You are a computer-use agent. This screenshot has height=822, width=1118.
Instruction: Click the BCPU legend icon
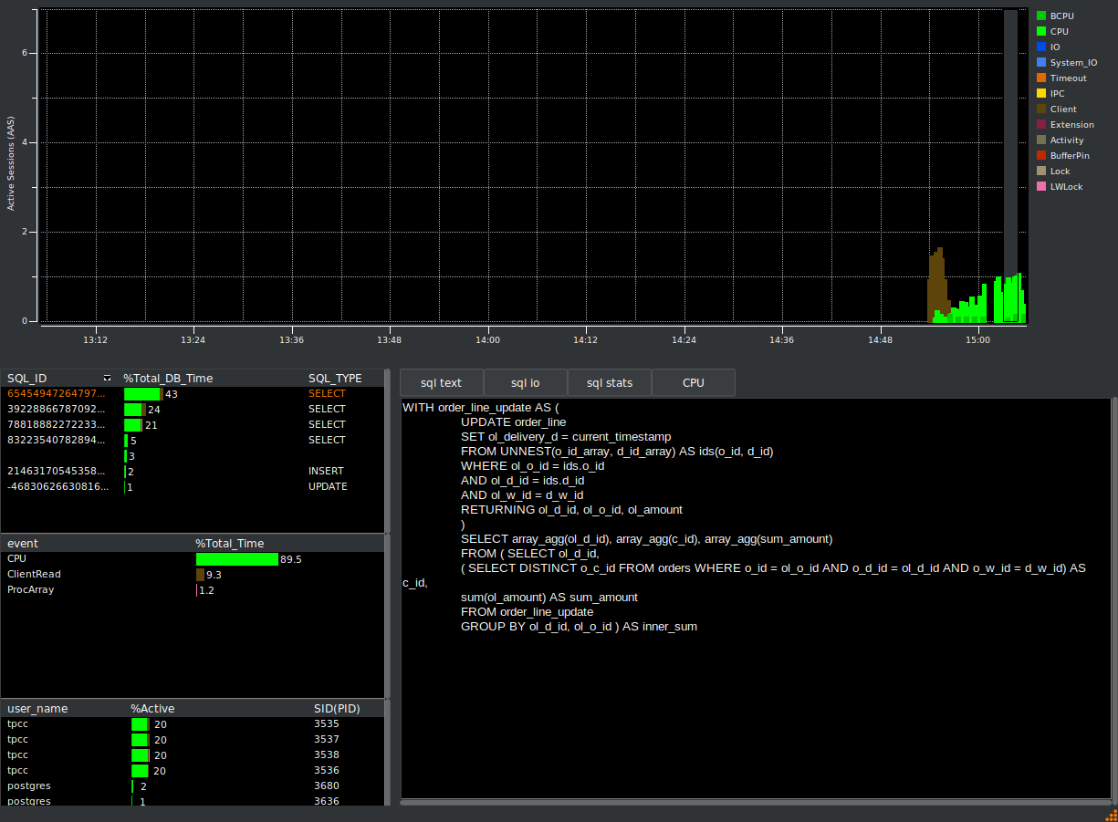point(1041,16)
